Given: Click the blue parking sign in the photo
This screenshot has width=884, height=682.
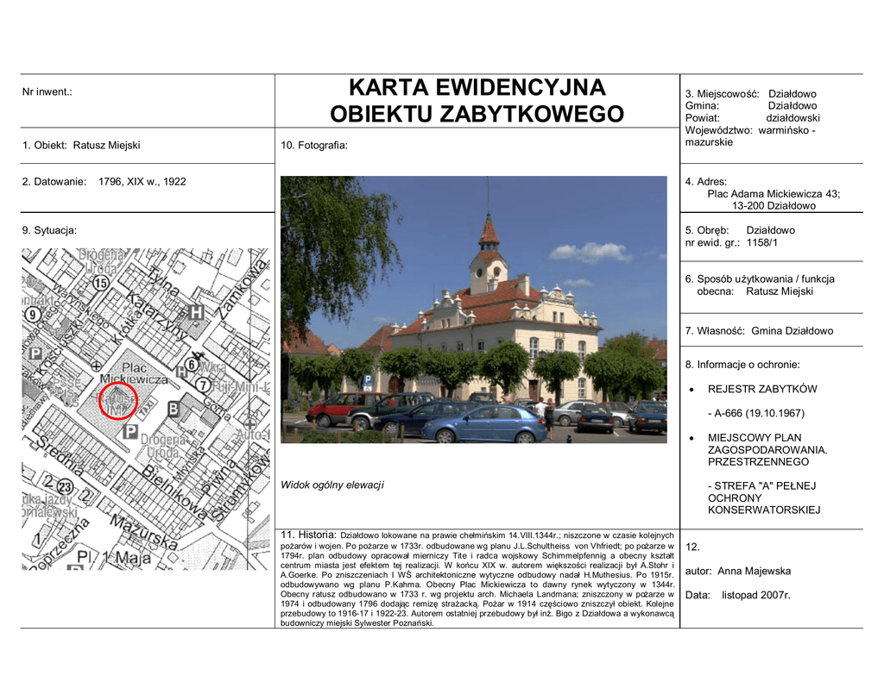Looking at the screenshot, I should pos(369,378).
